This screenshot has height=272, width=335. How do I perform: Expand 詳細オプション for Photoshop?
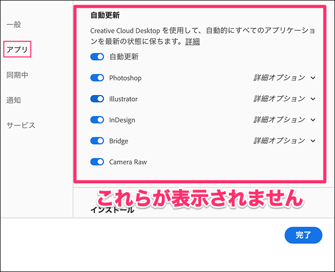click(x=285, y=78)
